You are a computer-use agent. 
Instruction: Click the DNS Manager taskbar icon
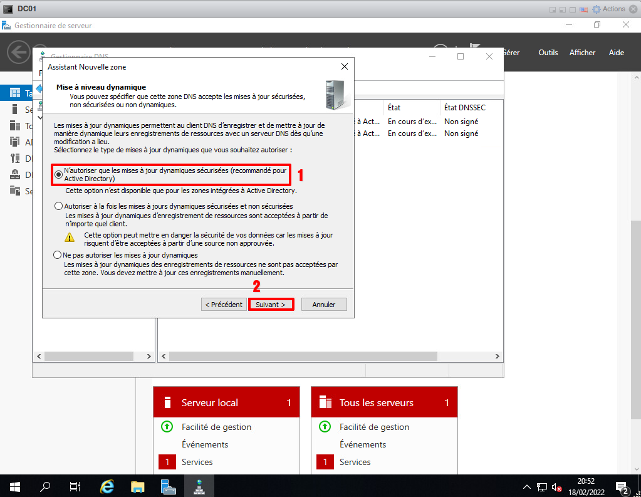coord(199,486)
